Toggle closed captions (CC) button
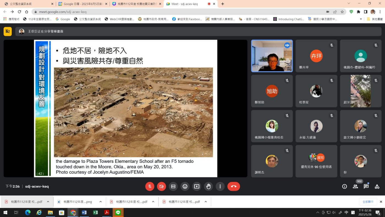The height and width of the screenshot is (217, 385). click(173, 186)
